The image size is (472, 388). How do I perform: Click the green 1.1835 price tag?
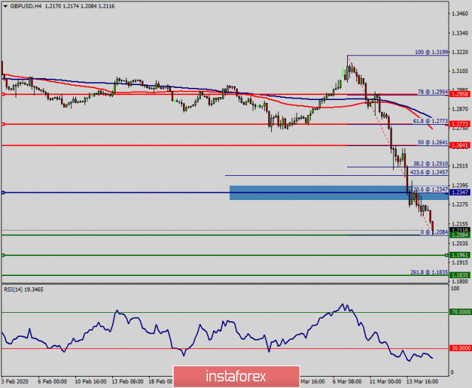pos(460,275)
